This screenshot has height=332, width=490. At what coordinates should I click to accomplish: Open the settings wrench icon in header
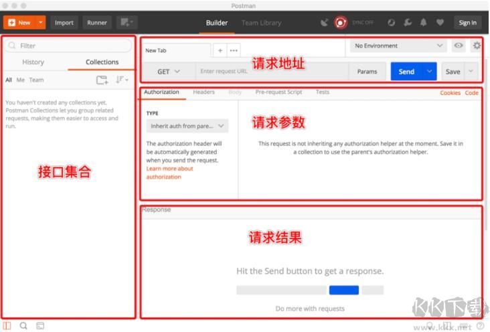(408, 23)
